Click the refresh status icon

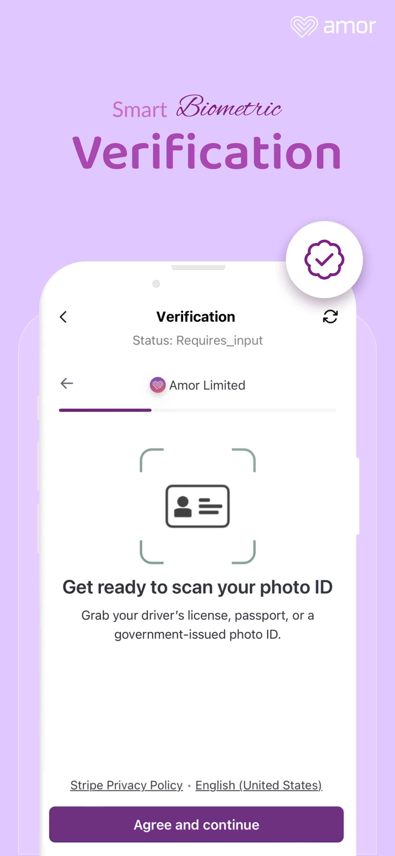point(330,316)
